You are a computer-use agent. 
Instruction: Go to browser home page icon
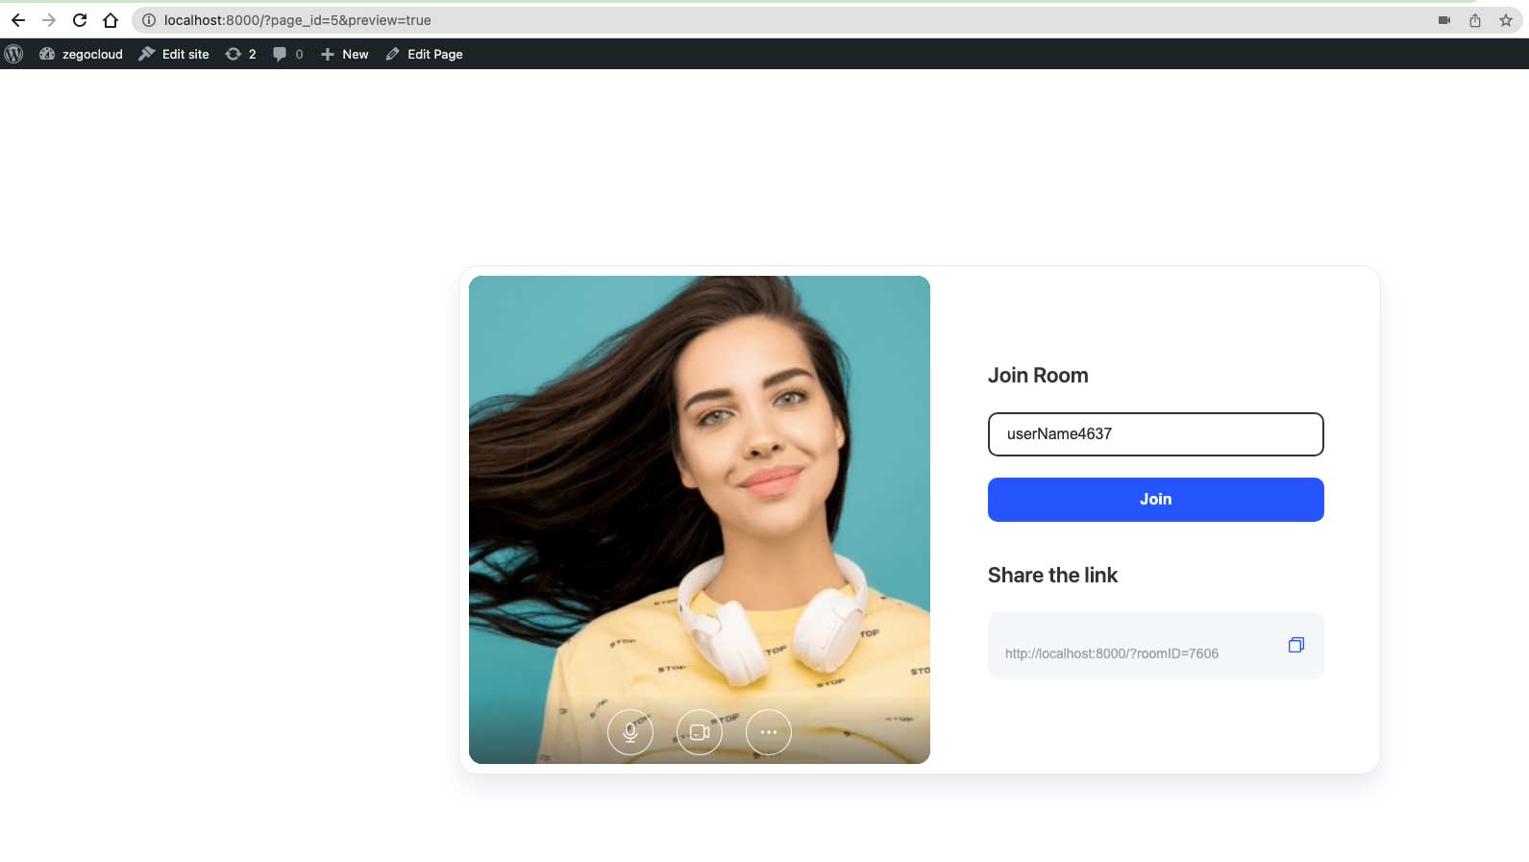(111, 20)
